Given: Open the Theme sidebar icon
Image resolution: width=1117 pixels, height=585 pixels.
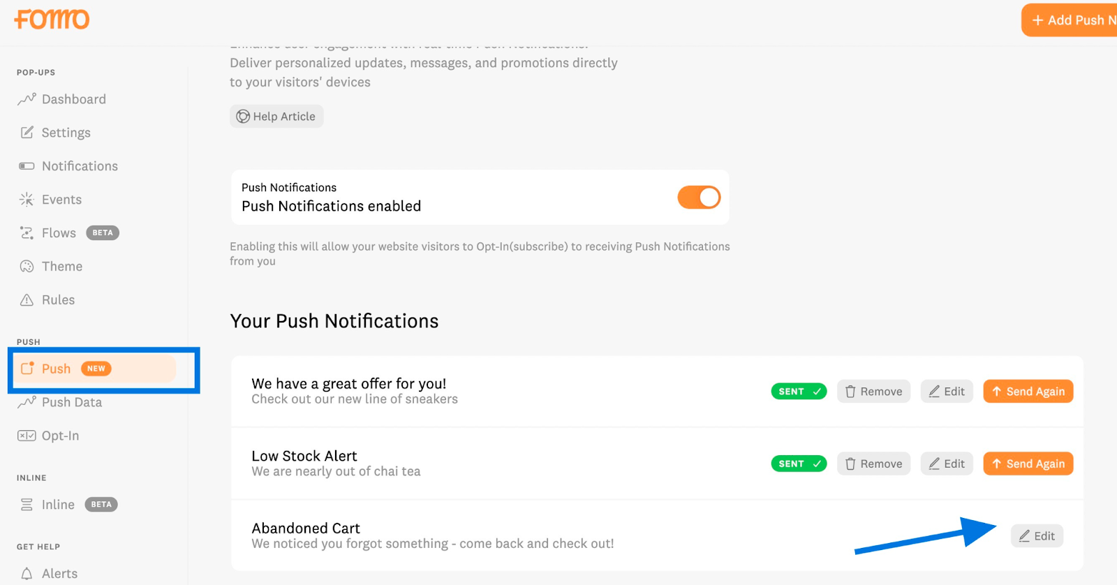Looking at the screenshot, I should click(27, 266).
